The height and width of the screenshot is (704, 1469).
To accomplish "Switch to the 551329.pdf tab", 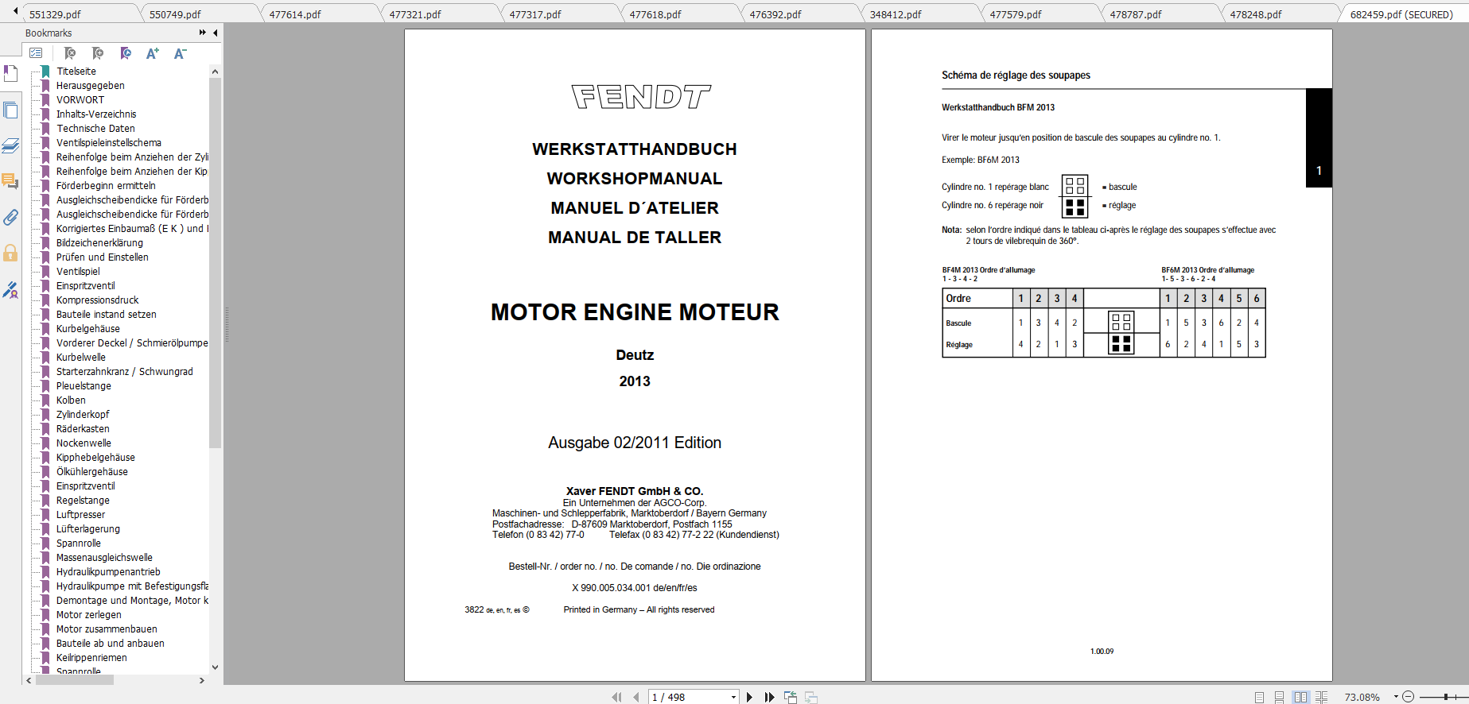I will click(x=55, y=14).
